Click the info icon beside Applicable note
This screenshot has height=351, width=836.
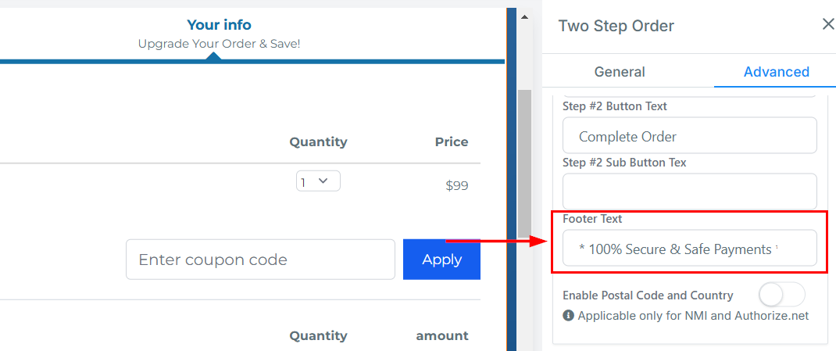point(568,316)
